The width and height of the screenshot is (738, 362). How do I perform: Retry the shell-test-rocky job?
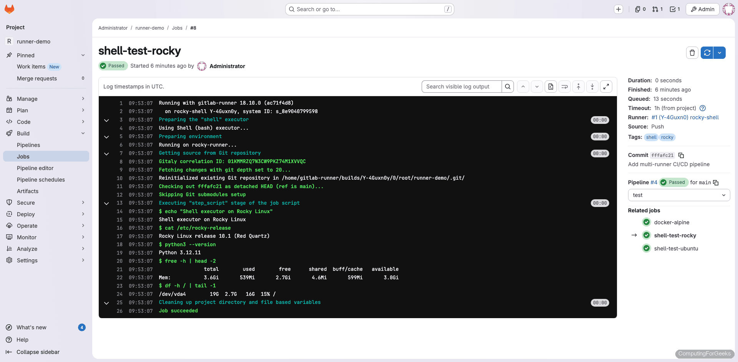pyautogui.click(x=707, y=53)
